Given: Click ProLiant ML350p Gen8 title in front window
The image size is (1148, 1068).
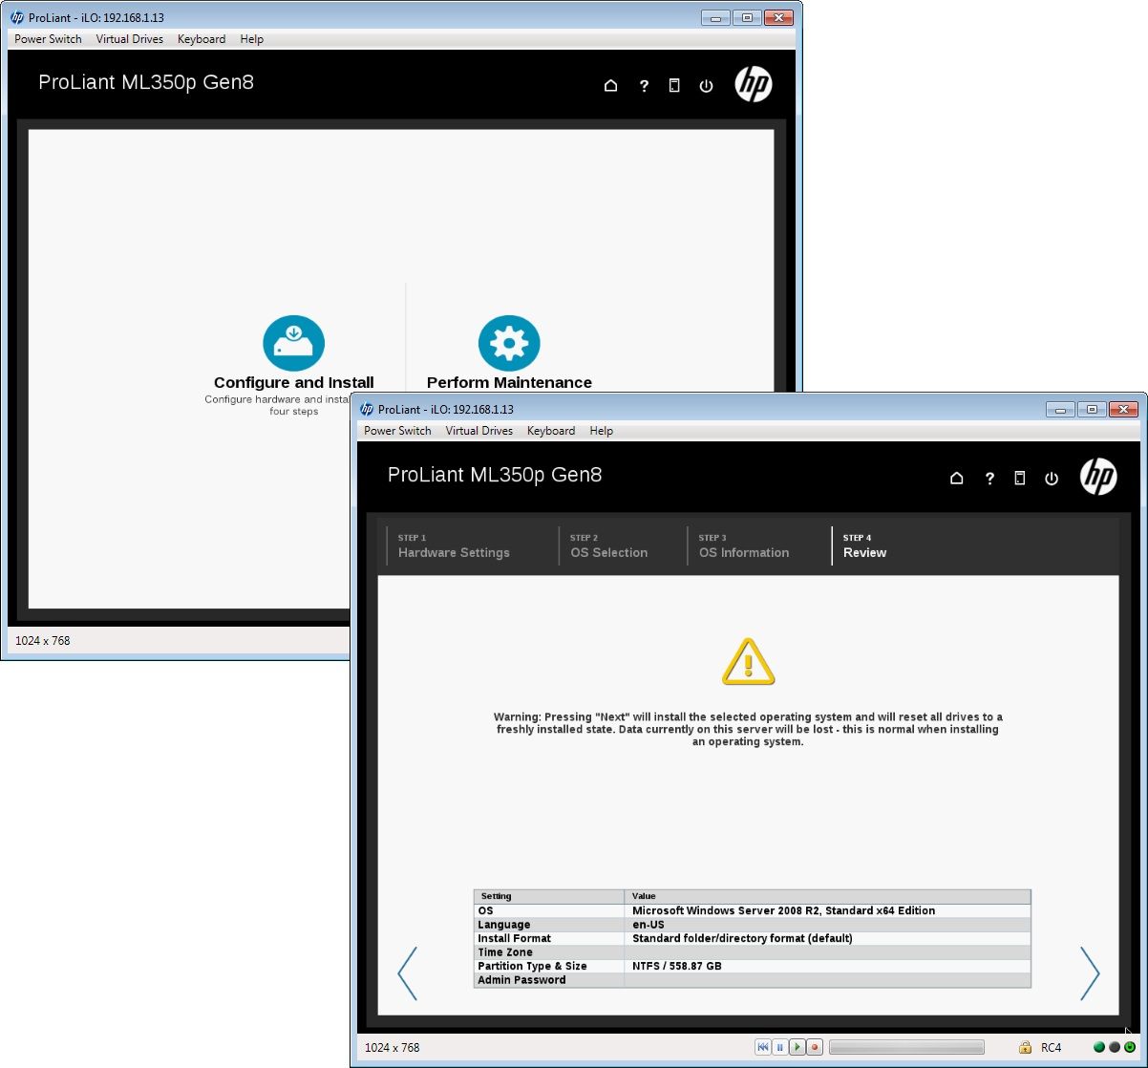Looking at the screenshot, I should point(495,475).
